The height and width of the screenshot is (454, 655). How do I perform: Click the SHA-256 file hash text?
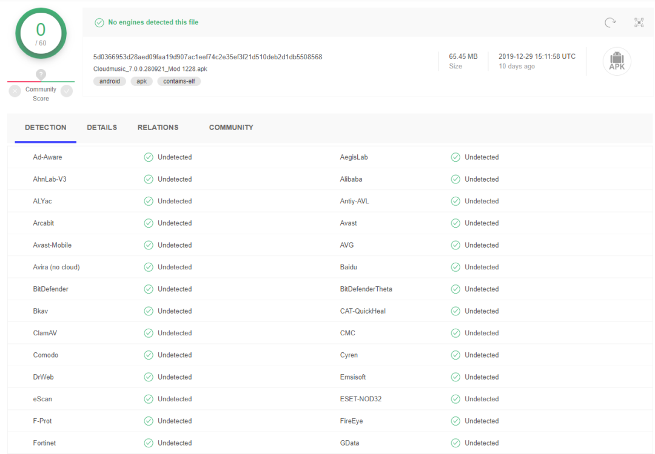pos(207,57)
